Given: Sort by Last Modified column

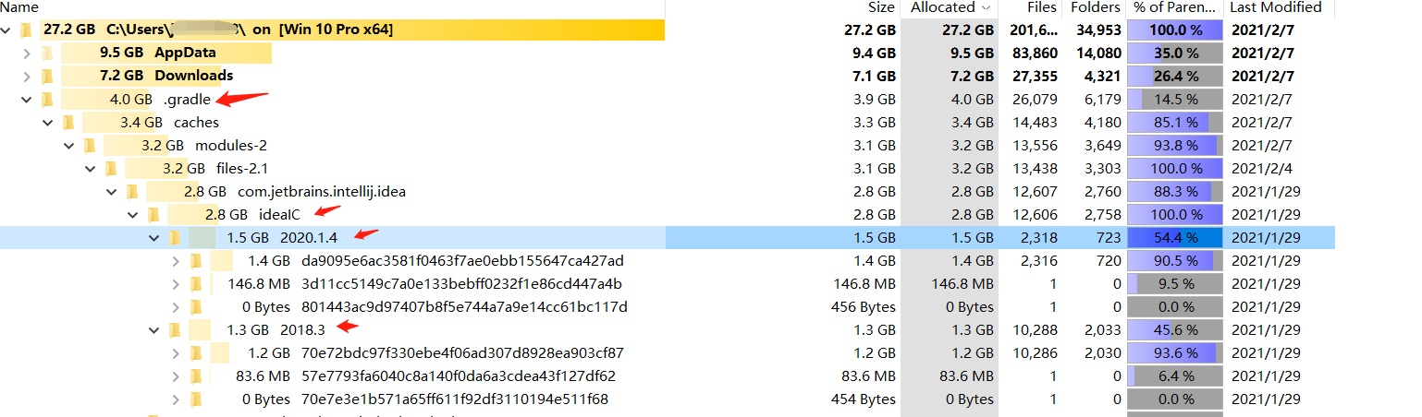Looking at the screenshot, I should 1276,7.
